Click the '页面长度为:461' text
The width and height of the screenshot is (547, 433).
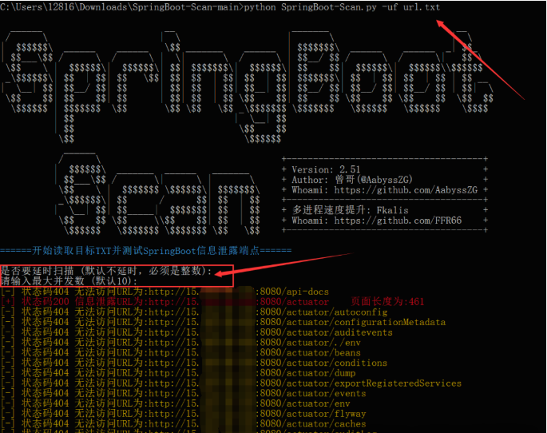coord(387,301)
